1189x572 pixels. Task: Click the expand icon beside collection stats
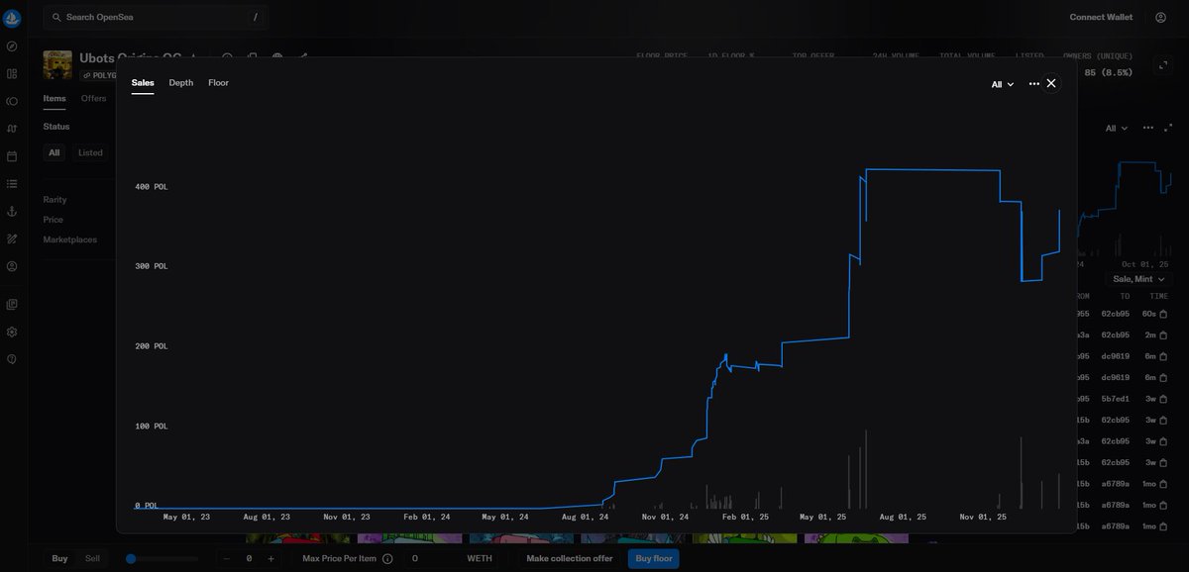[x=1162, y=65]
